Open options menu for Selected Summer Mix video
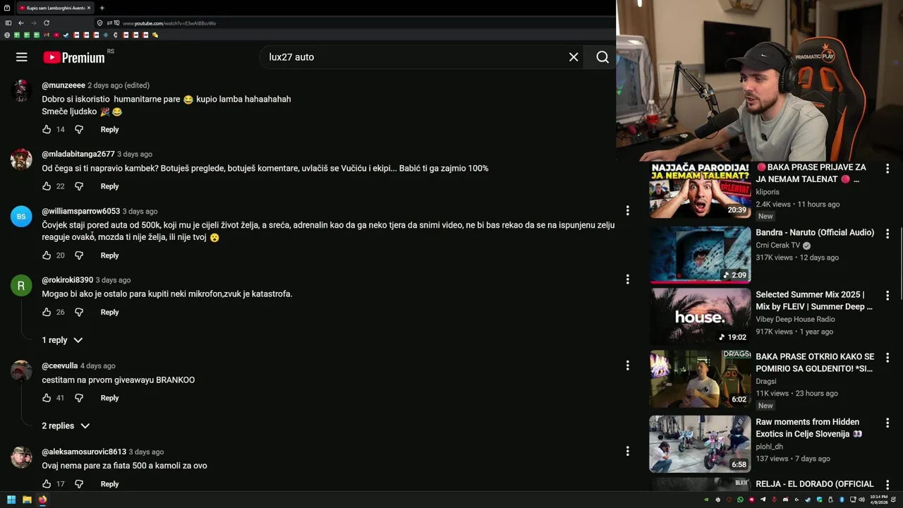The height and width of the screenshot is (508, 903). (x=887, y=296)
